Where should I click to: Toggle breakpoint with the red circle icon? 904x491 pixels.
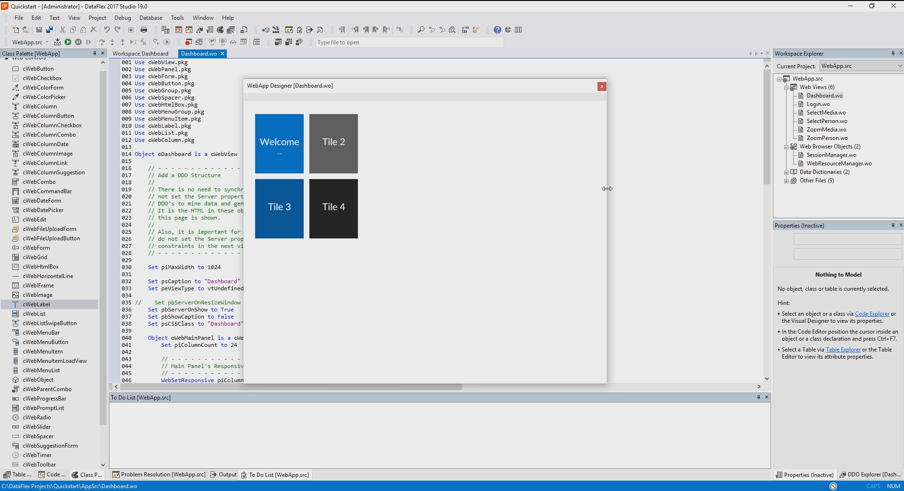[188, 42]
